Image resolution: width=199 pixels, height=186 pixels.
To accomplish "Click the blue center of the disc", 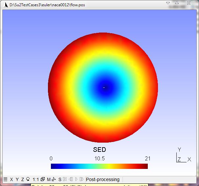I will [x=104, y=87].
